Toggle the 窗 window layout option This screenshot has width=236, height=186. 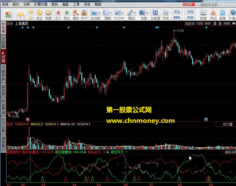220,23
